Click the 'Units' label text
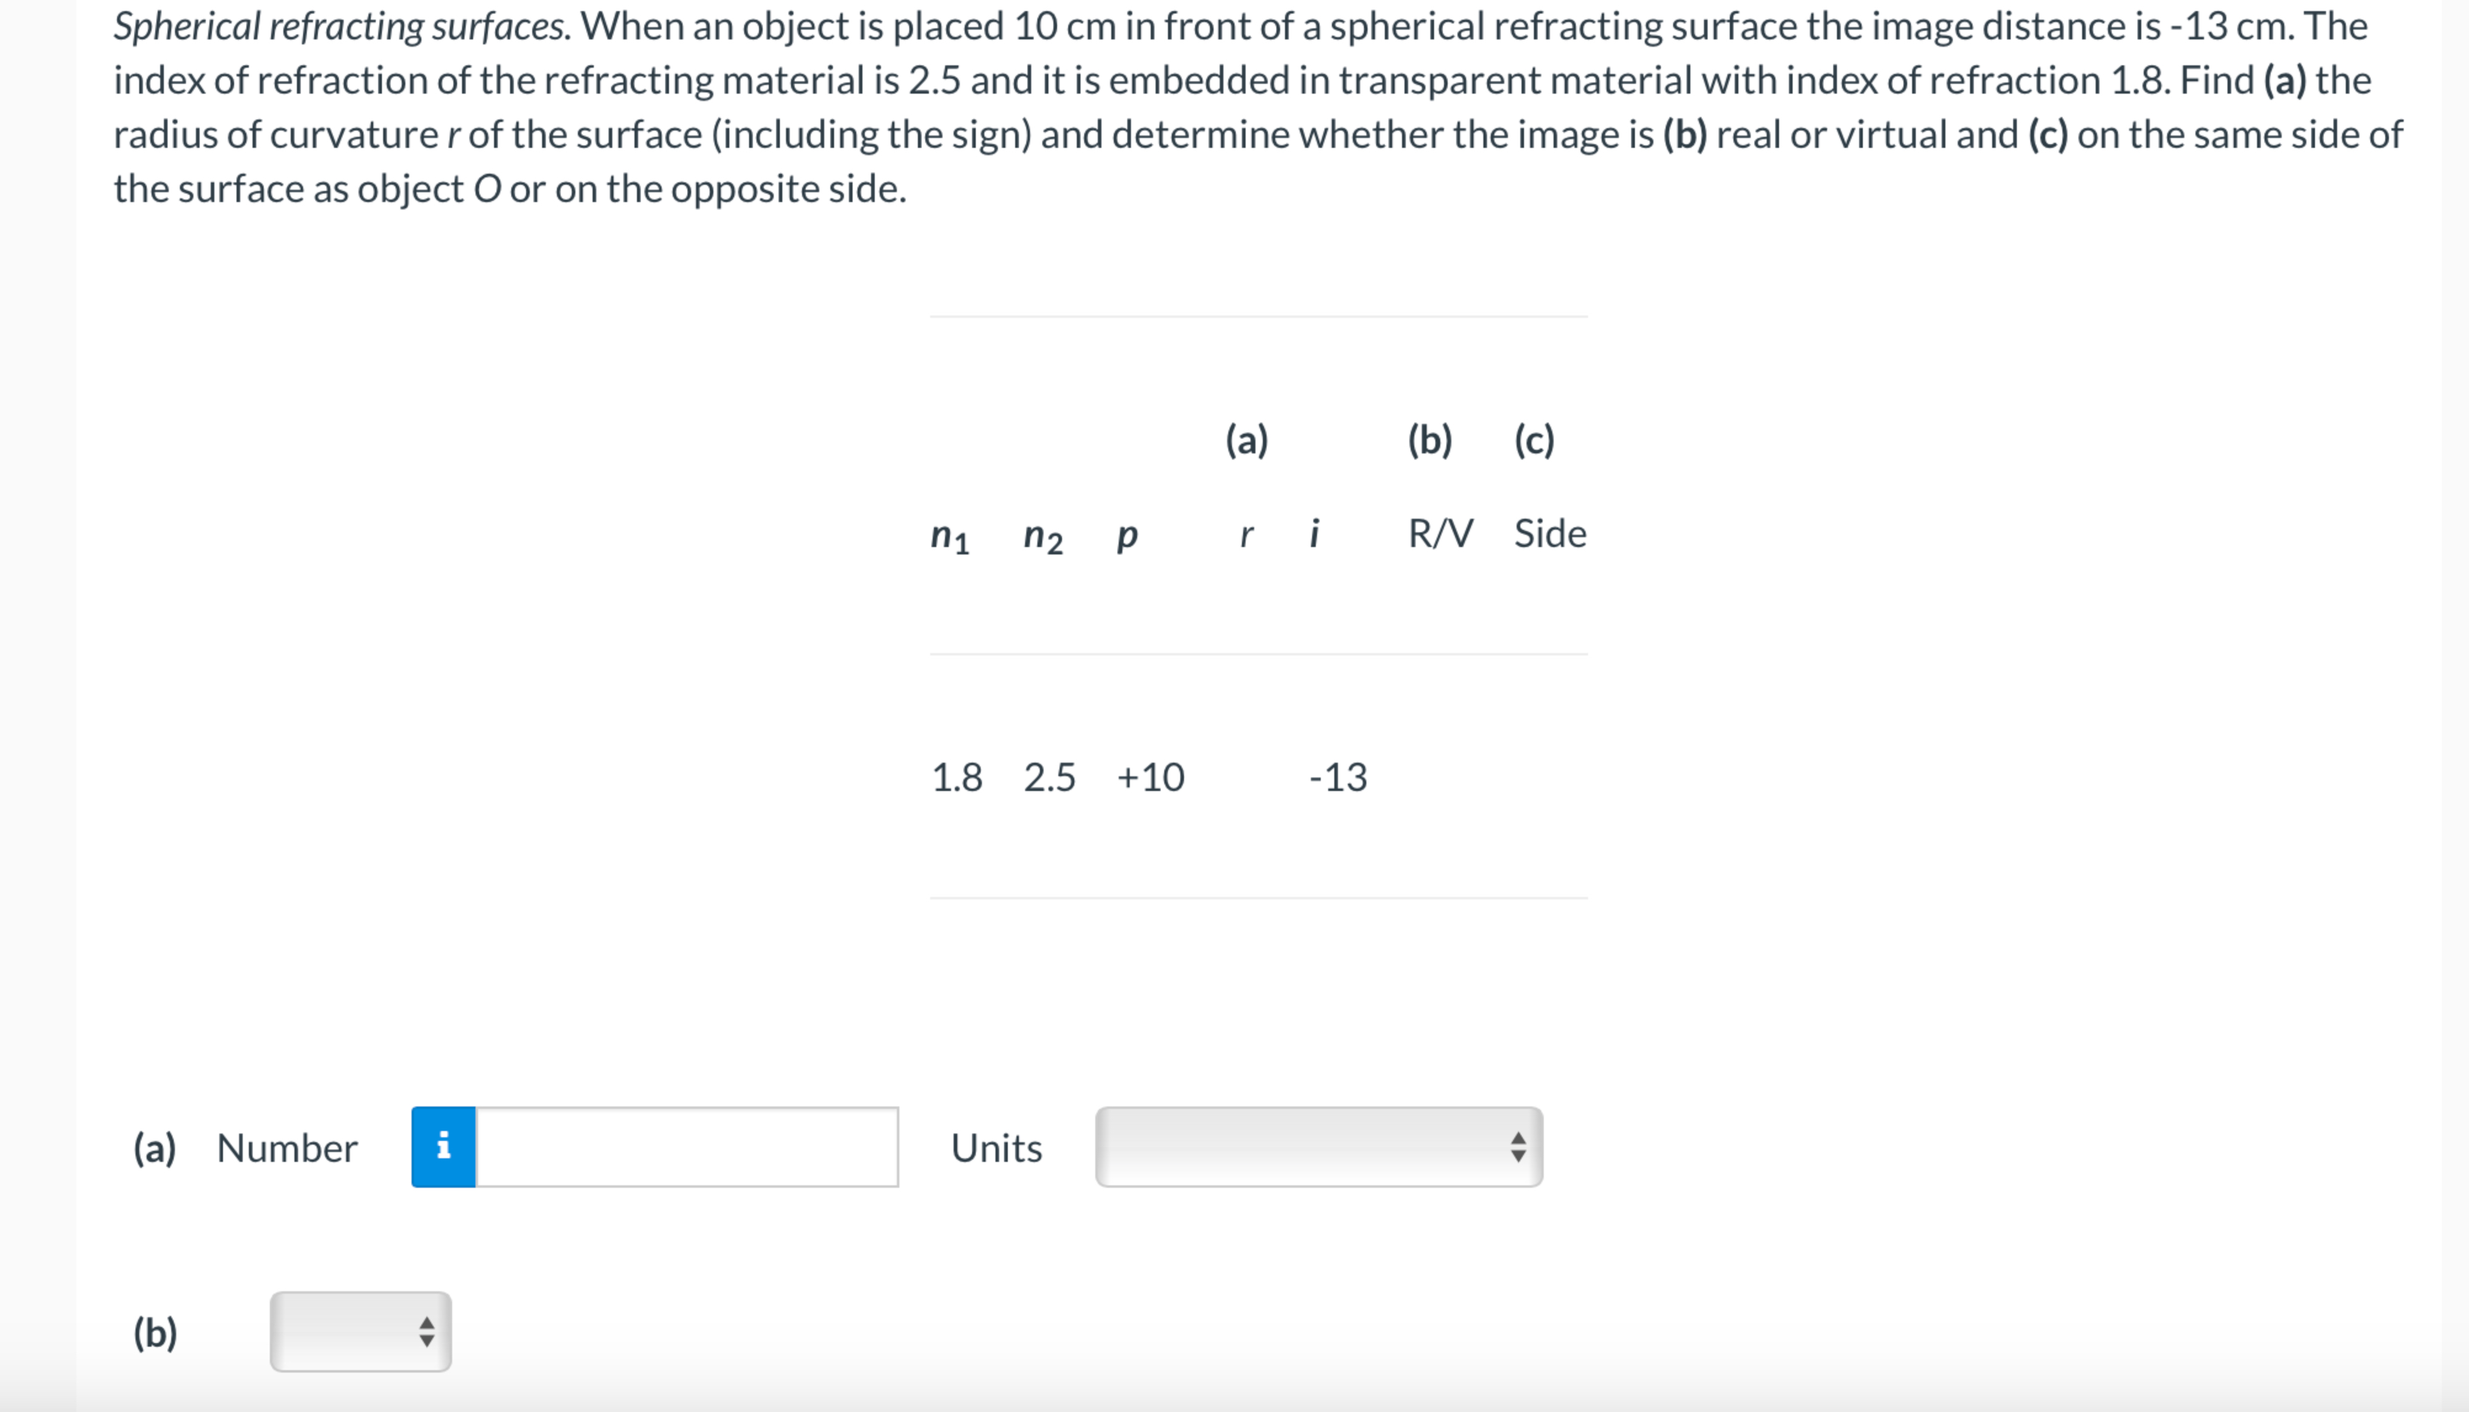The image size is (2469, 1412). pyautogui.click(x=996, y=1148)
